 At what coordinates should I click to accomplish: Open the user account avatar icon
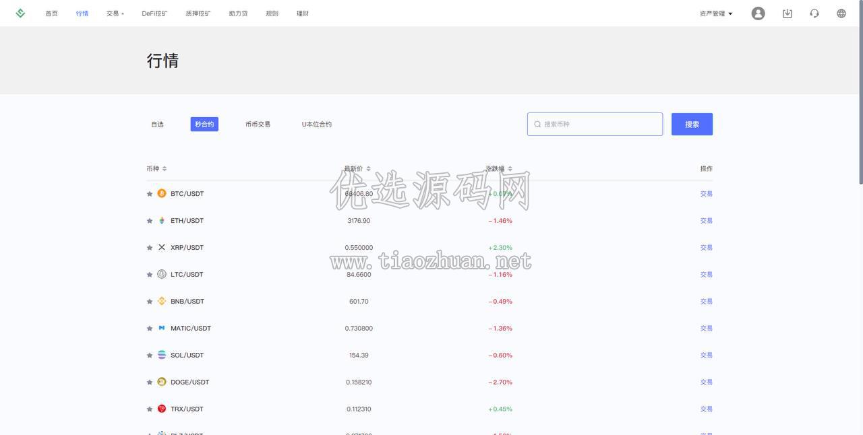coord(758,13)
